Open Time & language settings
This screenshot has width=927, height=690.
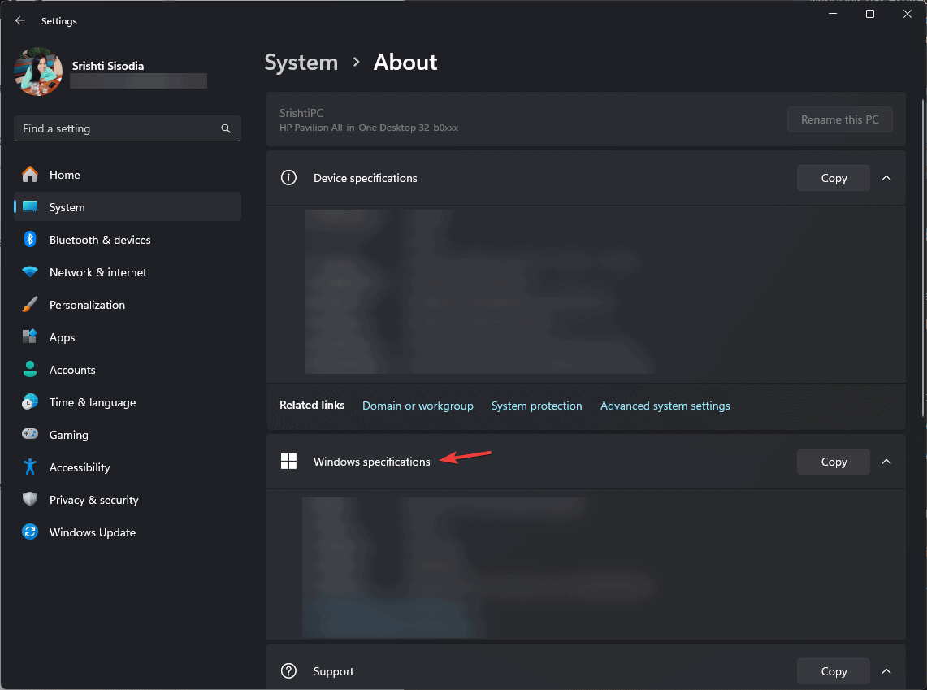tap(127, 402)
